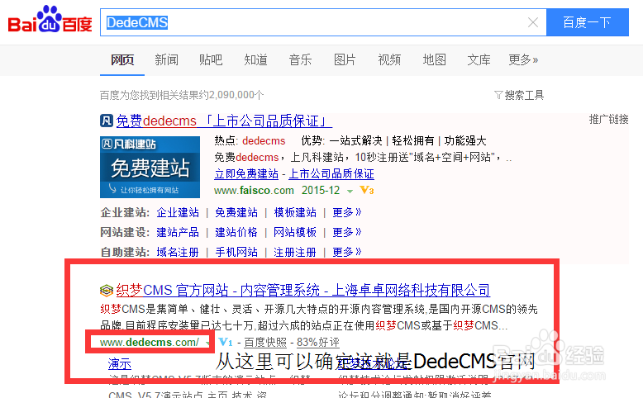Viewport: 643px width, 398px height.
Task: Click the Faisco icon beside the ad title
Action: (x=107, y=121)
